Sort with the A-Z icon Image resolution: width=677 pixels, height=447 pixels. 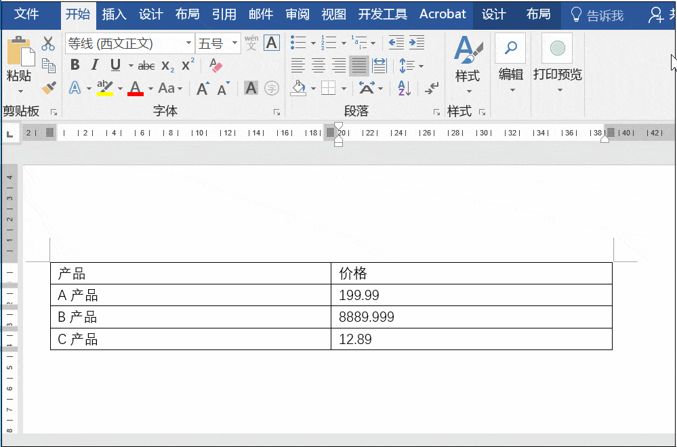coord(404,89)
